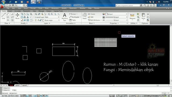Viewport: 172px width, 97px height.
Task: Click the Internet Explorer taskbar icon
Action: coord(10,2)
